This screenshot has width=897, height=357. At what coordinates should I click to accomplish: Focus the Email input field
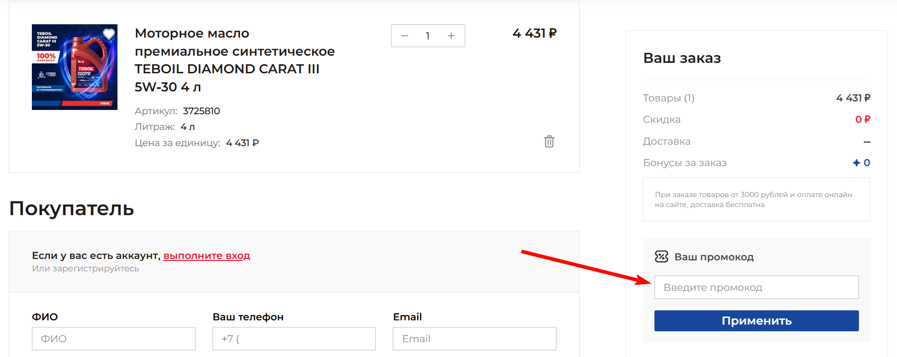tap(474, 338)
